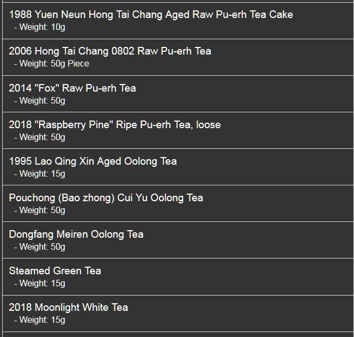Select the Steamed Green Tea title
This screenshot has width=354, height=337.
55,271
